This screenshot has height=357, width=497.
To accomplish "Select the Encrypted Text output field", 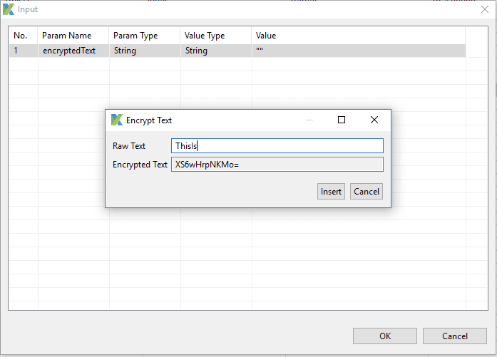I will point(277,165).
